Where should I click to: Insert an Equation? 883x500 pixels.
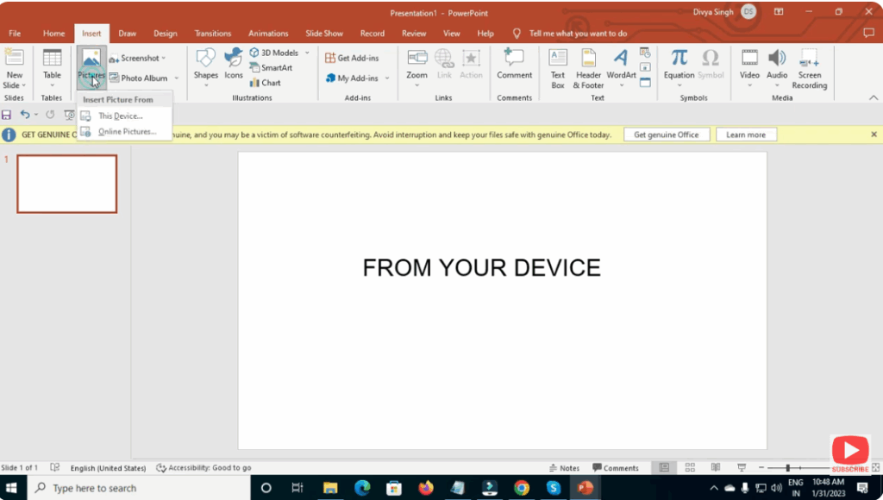tap(679, 65)
